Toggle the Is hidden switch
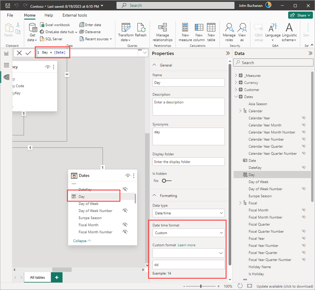The image size is (315, 290). pos(166,181)
